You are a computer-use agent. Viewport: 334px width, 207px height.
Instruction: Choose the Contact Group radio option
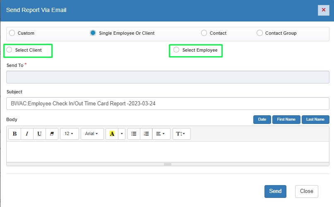(260, 33)
